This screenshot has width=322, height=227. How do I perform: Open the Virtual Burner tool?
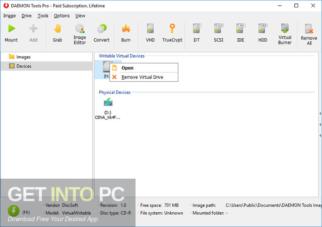285,28
